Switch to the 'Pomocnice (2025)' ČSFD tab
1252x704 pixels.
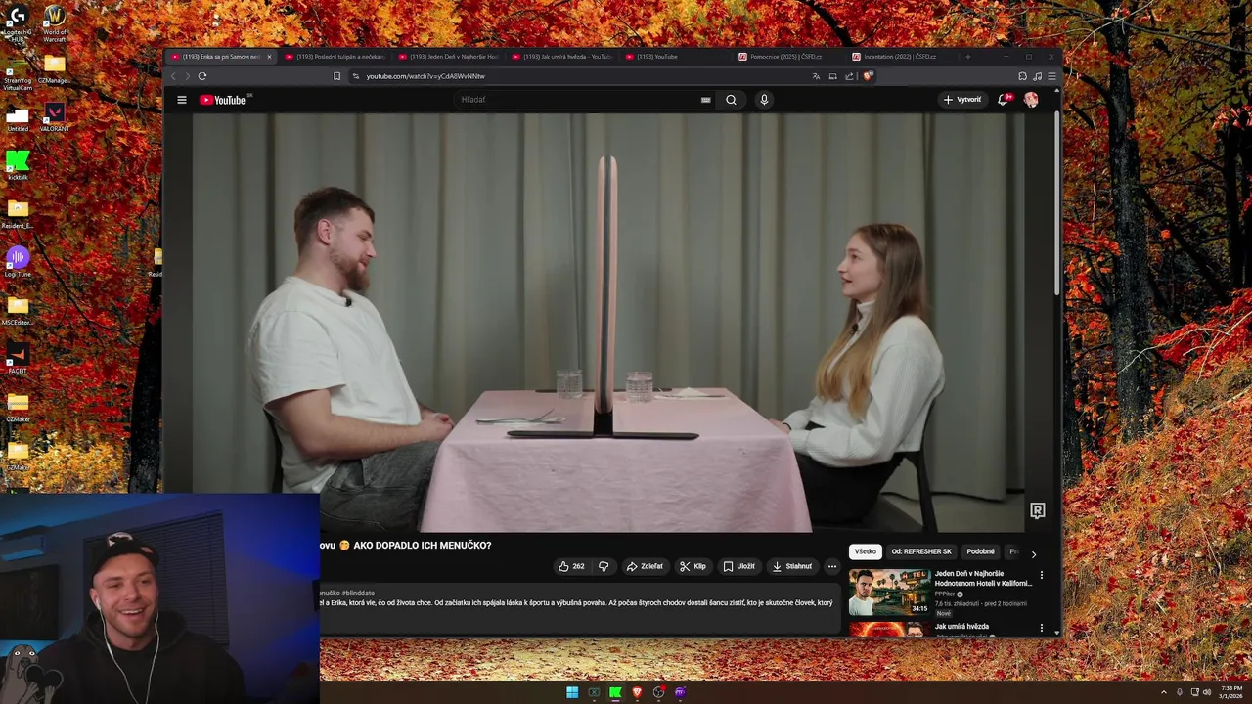tap(789, 57)
